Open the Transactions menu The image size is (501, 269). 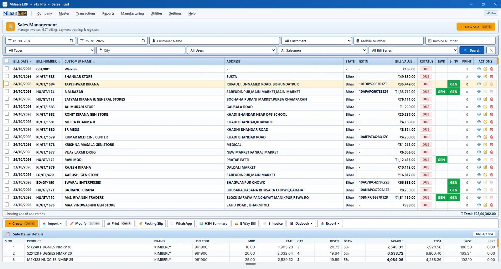(86, 13)
